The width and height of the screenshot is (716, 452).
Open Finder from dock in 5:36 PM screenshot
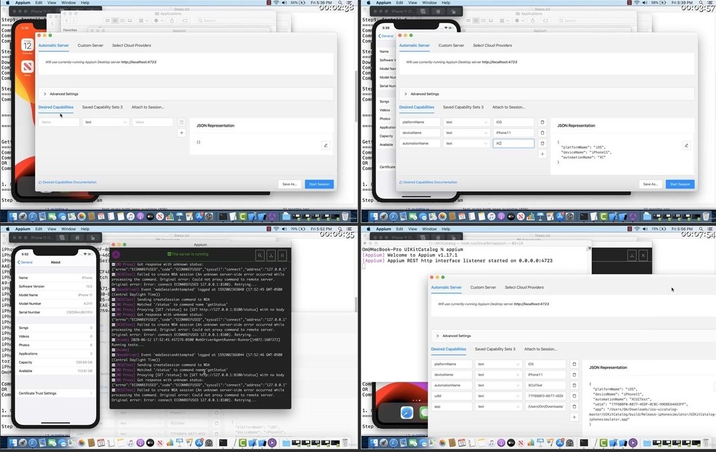point(12,217)
